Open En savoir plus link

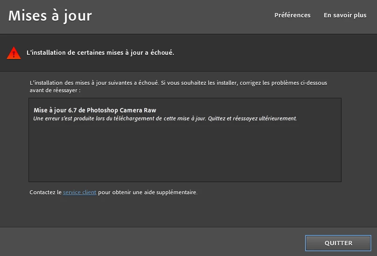345,15
